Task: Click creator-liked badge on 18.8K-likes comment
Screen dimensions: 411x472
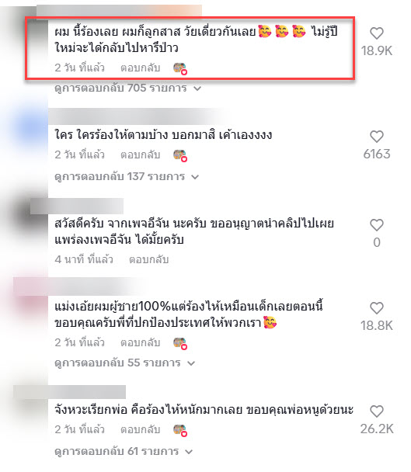Action: tap(180, 343)
